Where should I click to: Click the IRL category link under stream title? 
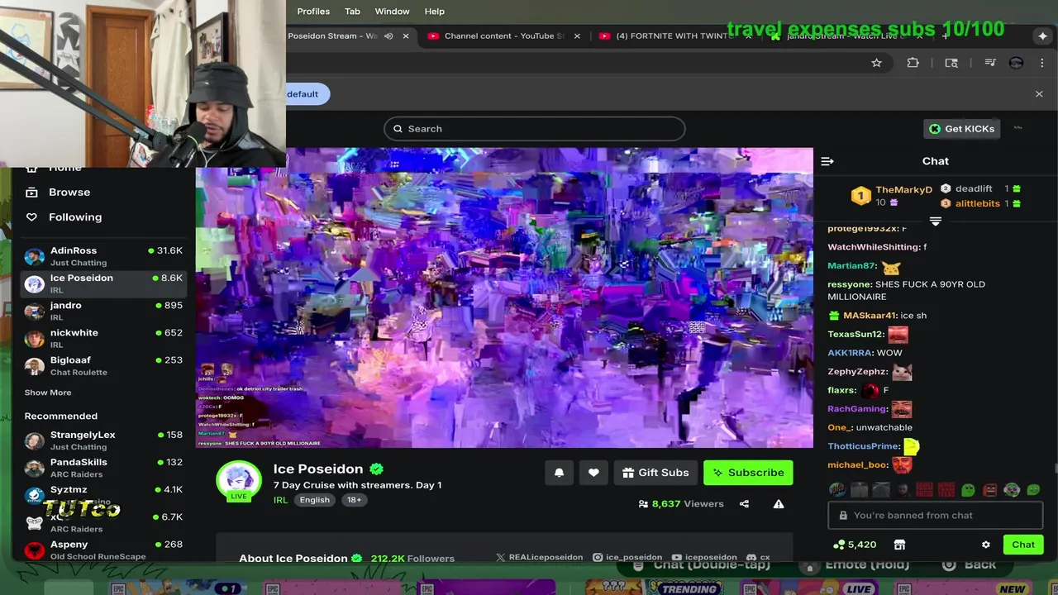point(280,500)
